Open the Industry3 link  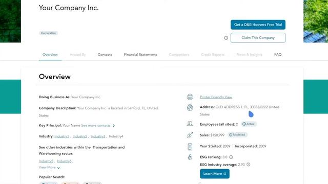pos(98,136)
